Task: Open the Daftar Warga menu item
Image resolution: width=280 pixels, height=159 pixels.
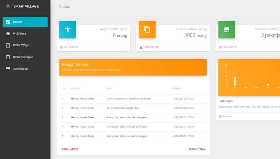Action: coord(21,45)
